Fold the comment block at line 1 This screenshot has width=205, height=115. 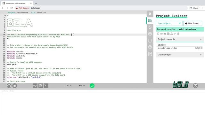click(6, 15)
